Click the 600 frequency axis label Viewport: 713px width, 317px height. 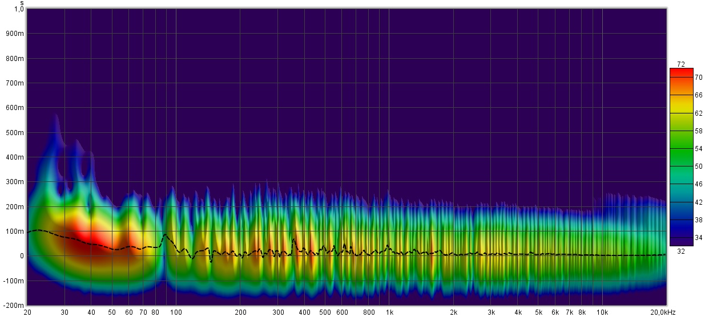[x=342, y=312]
